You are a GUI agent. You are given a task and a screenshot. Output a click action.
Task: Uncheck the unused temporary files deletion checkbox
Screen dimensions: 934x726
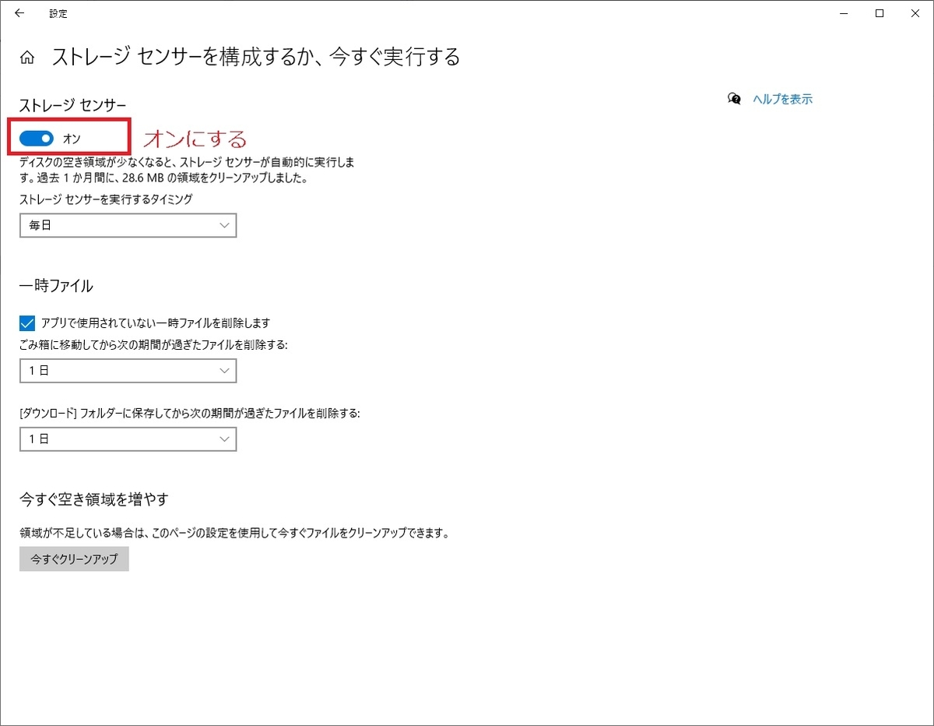[x=27, y=322]
